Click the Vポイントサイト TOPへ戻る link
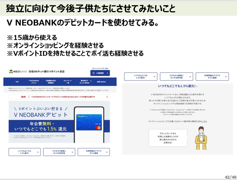Viewport: 237px width, 180px height. tap(100, 68)
